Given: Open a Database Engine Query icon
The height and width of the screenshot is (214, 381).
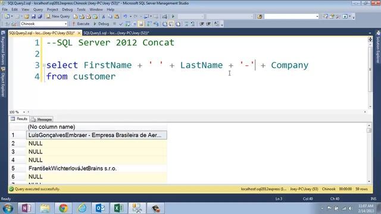Looking at the screenshot, I should pyautogui.click(x=76, y=16).
